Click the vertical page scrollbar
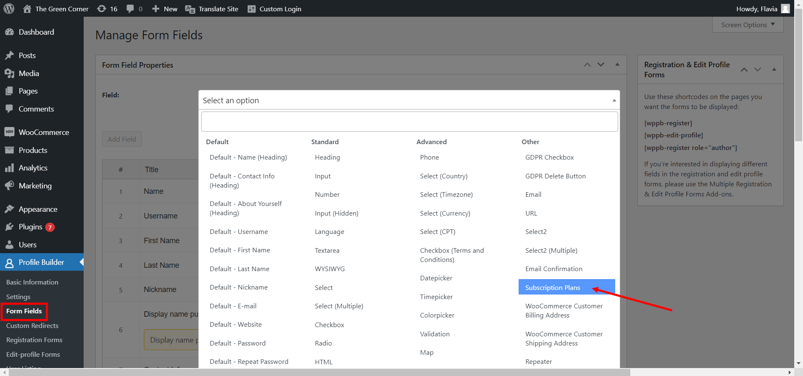 (799, 75)
